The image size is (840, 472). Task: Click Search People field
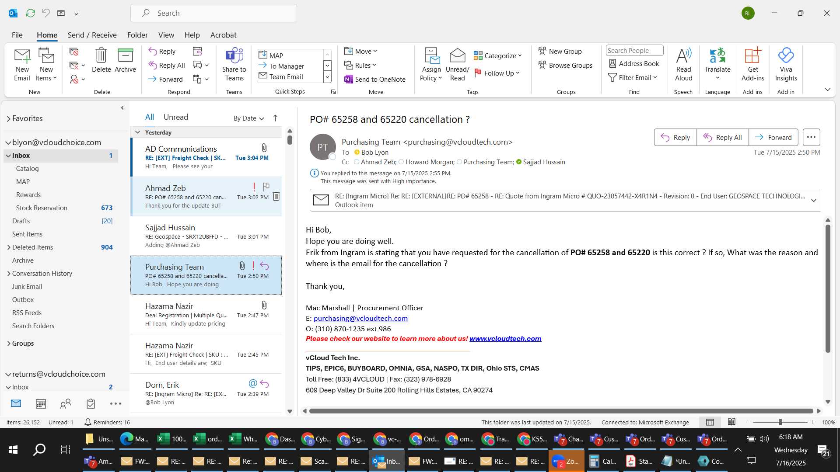[x=634, y=51]
